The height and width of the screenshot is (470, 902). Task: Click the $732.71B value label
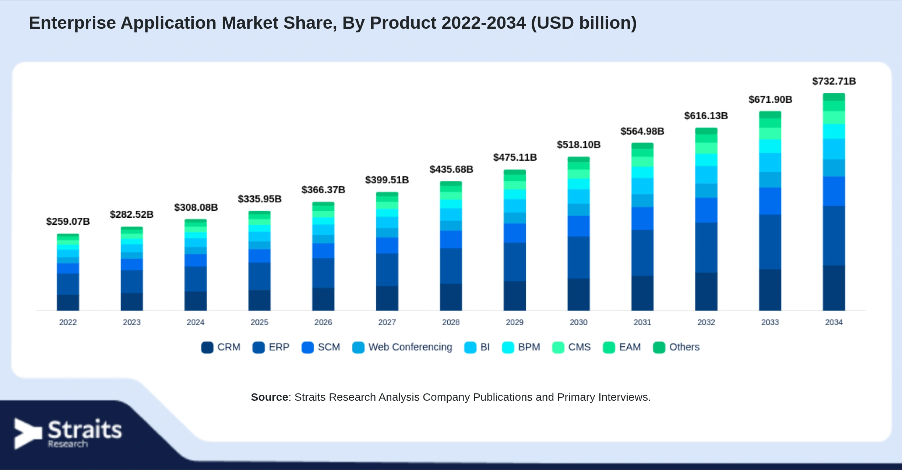tap(834, 81)
